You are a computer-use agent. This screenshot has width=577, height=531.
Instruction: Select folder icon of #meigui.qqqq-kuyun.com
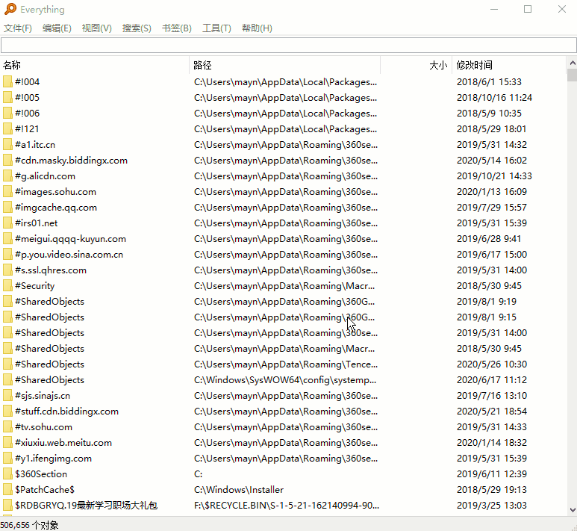(7, 239)
